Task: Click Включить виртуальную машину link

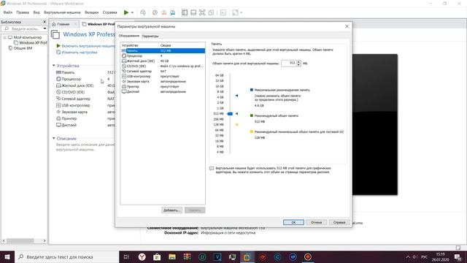Action: point(88,46)
